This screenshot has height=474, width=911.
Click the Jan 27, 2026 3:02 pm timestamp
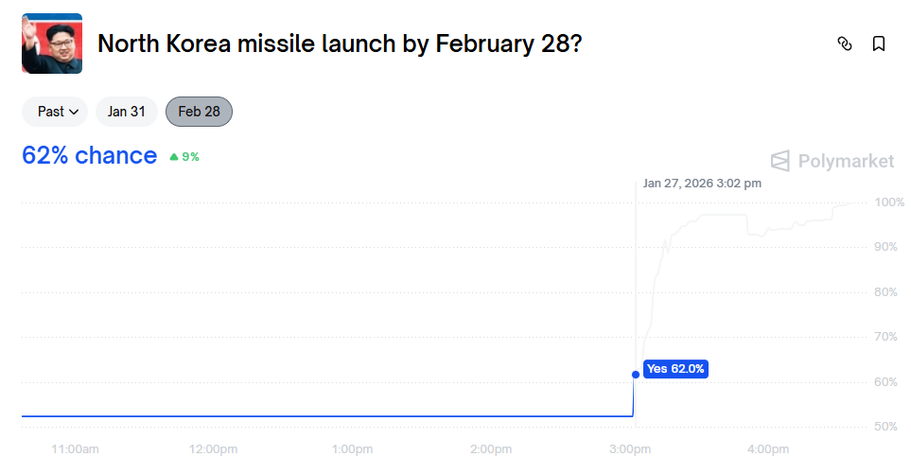[x=702, y=184]
